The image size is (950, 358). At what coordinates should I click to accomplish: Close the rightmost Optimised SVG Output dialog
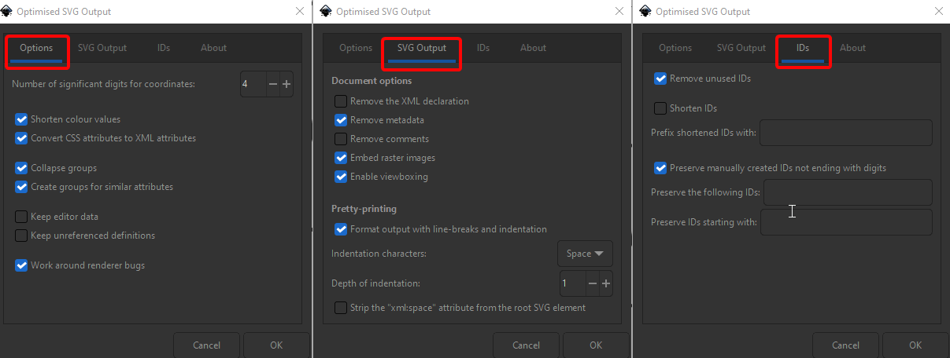point(938,12)
